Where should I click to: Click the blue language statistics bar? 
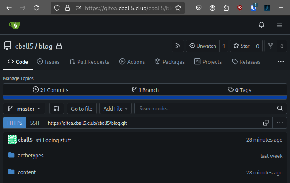click(x=145, y=97)
